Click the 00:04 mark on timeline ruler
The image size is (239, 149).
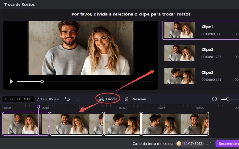click(161, 108)
